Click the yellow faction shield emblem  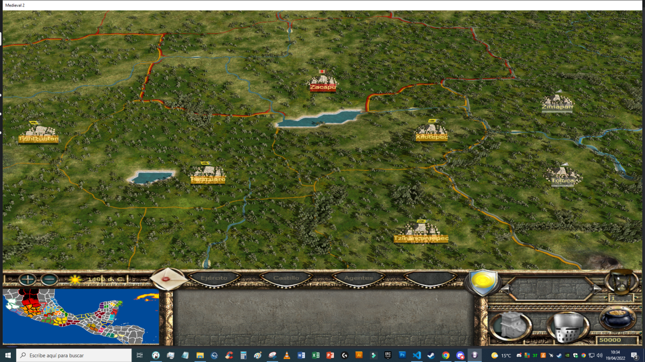pos(482,283)
